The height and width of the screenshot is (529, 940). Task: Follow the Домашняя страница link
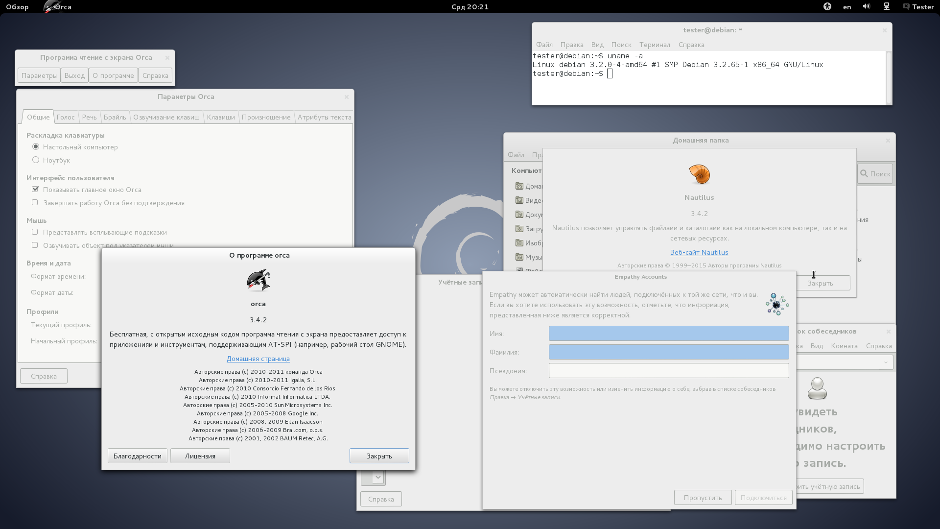258,359
